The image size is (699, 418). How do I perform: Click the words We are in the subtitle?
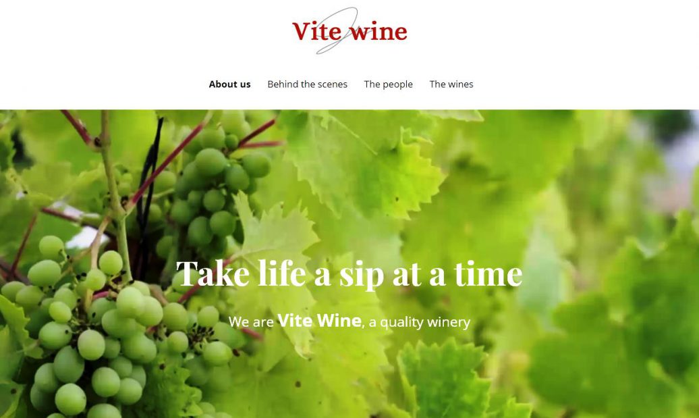click(x=251, y=322)
